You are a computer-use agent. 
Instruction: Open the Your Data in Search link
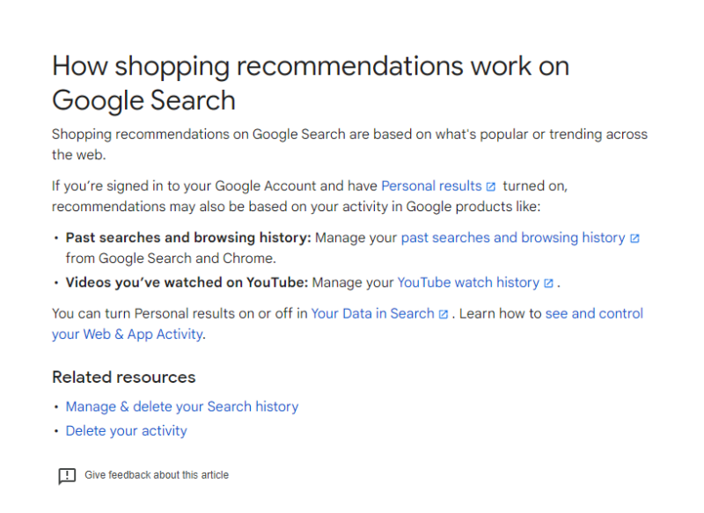coord(372,313)
